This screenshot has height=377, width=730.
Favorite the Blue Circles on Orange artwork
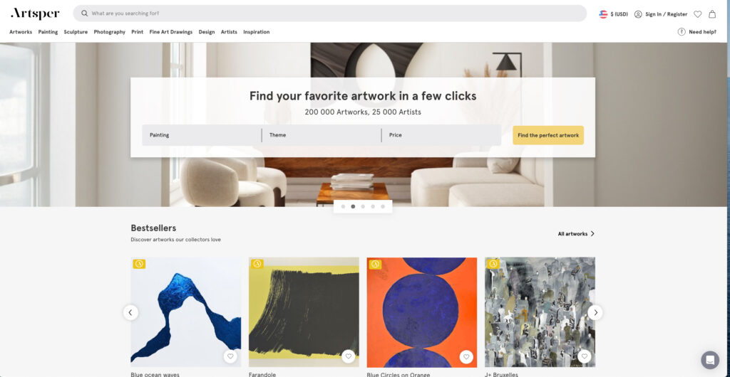466,356
